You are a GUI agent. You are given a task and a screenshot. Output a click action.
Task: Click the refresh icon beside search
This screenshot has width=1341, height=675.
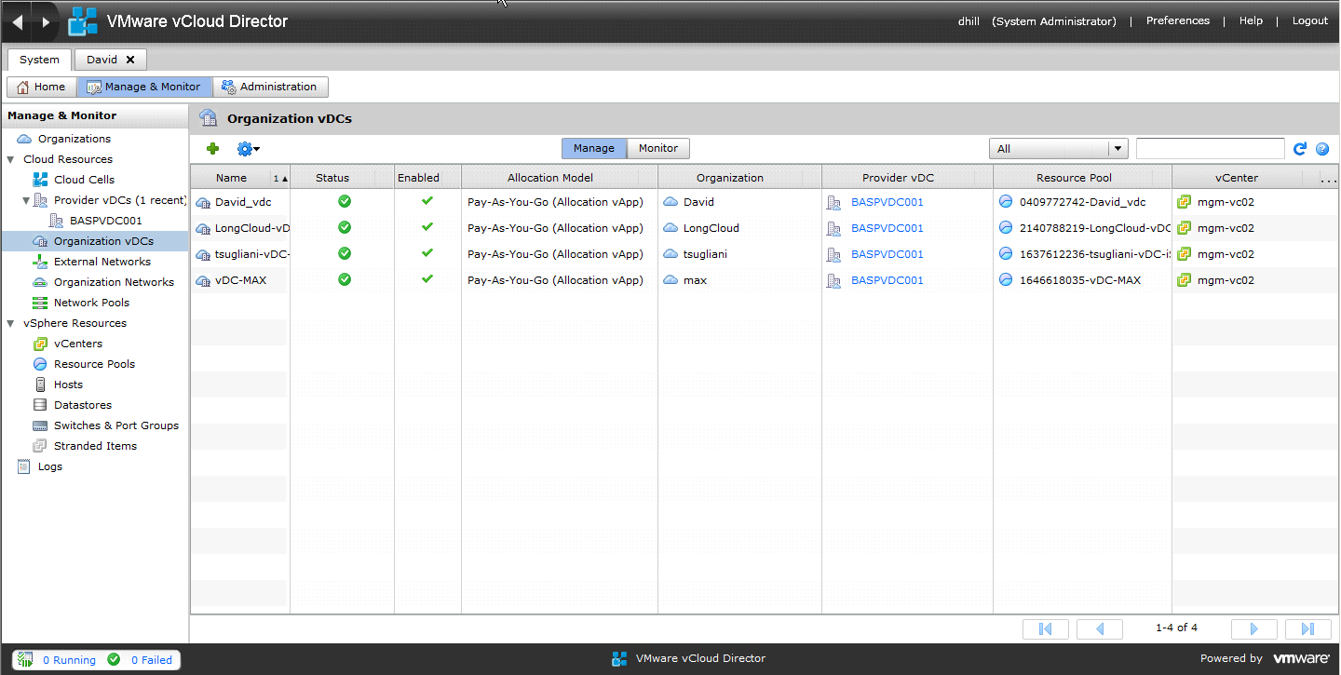click(x=1301, y=149)
